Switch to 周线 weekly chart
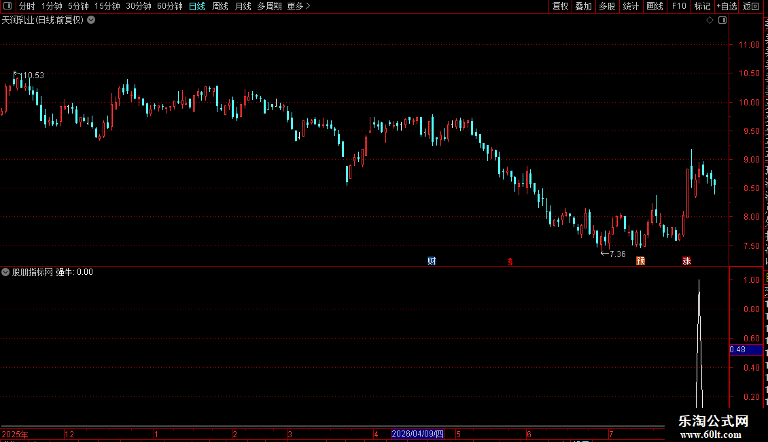Viewport: 768px width, 442px height. point(220,6)
